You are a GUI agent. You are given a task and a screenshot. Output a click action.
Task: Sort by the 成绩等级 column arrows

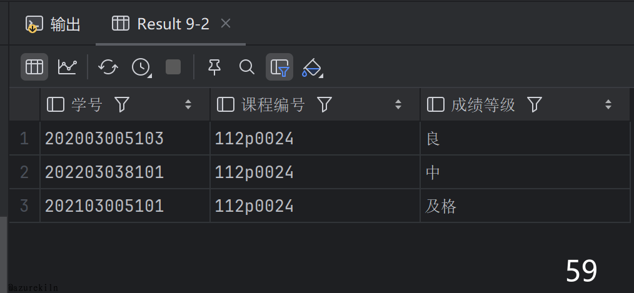pos(608,105)
